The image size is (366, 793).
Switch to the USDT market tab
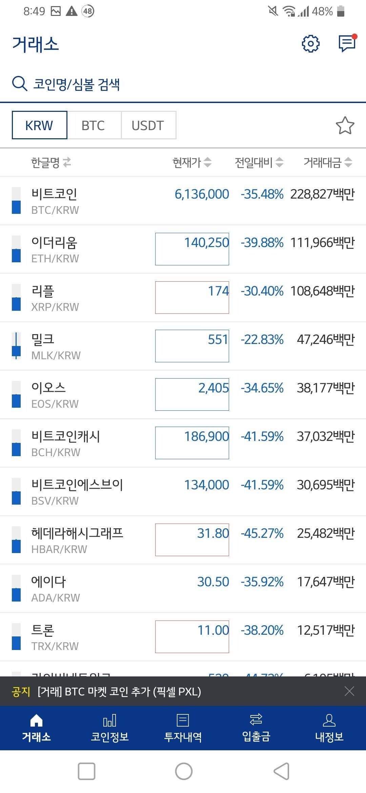(x=148, y=125)
